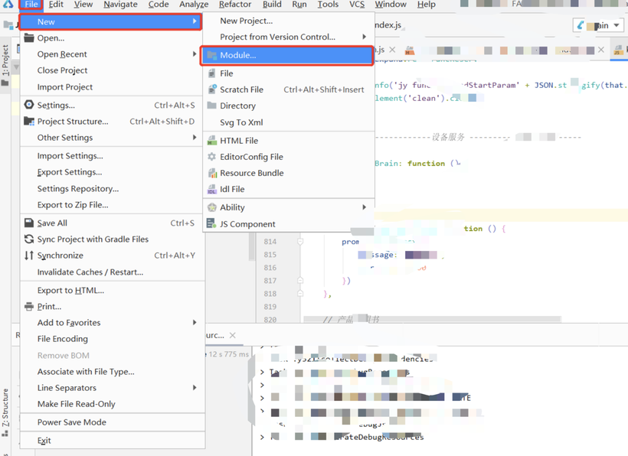628x456 pixels.
Task: Click the Project Structure icon
Action: (29, 121)
